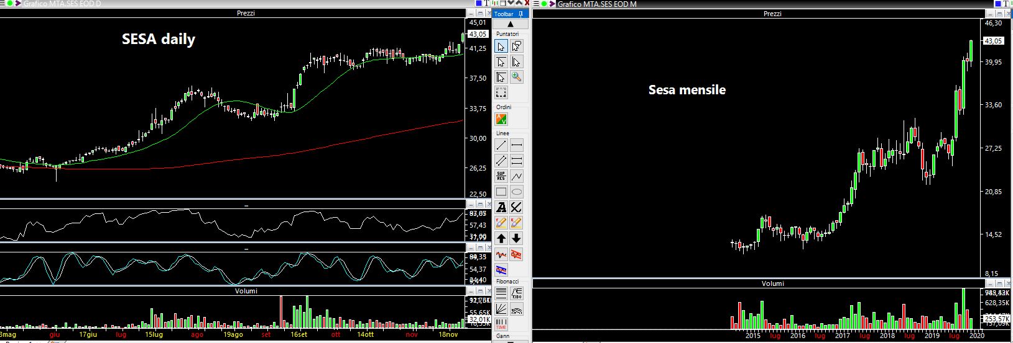This screenshot has width=1013, height=343.
Task: Activate the SUP/RES support resistance tool
Action: tap(501, 176)
